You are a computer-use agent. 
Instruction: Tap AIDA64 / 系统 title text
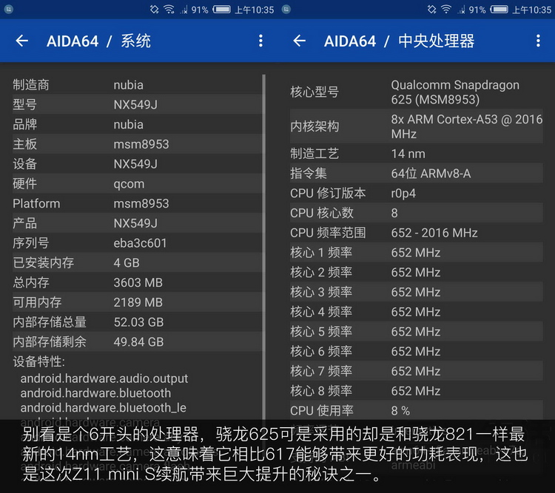(98, 41)
